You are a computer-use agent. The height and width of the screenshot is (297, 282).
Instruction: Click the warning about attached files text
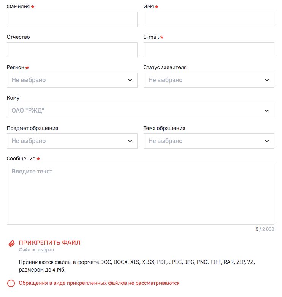99,283
